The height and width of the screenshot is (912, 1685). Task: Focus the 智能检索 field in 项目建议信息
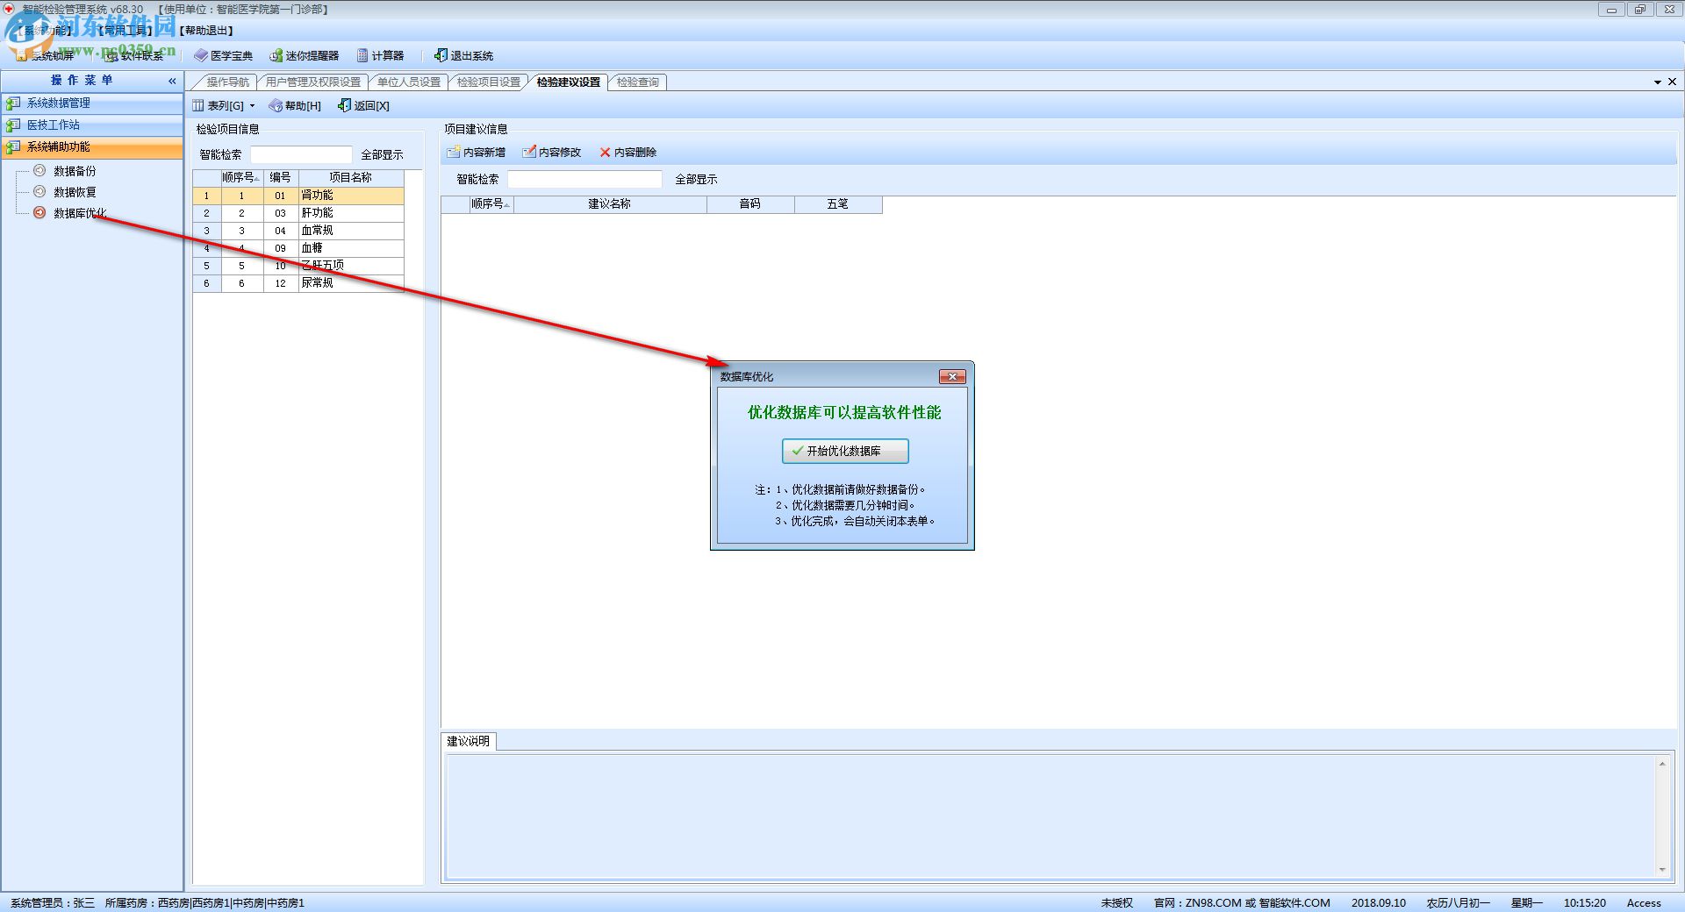584,180
